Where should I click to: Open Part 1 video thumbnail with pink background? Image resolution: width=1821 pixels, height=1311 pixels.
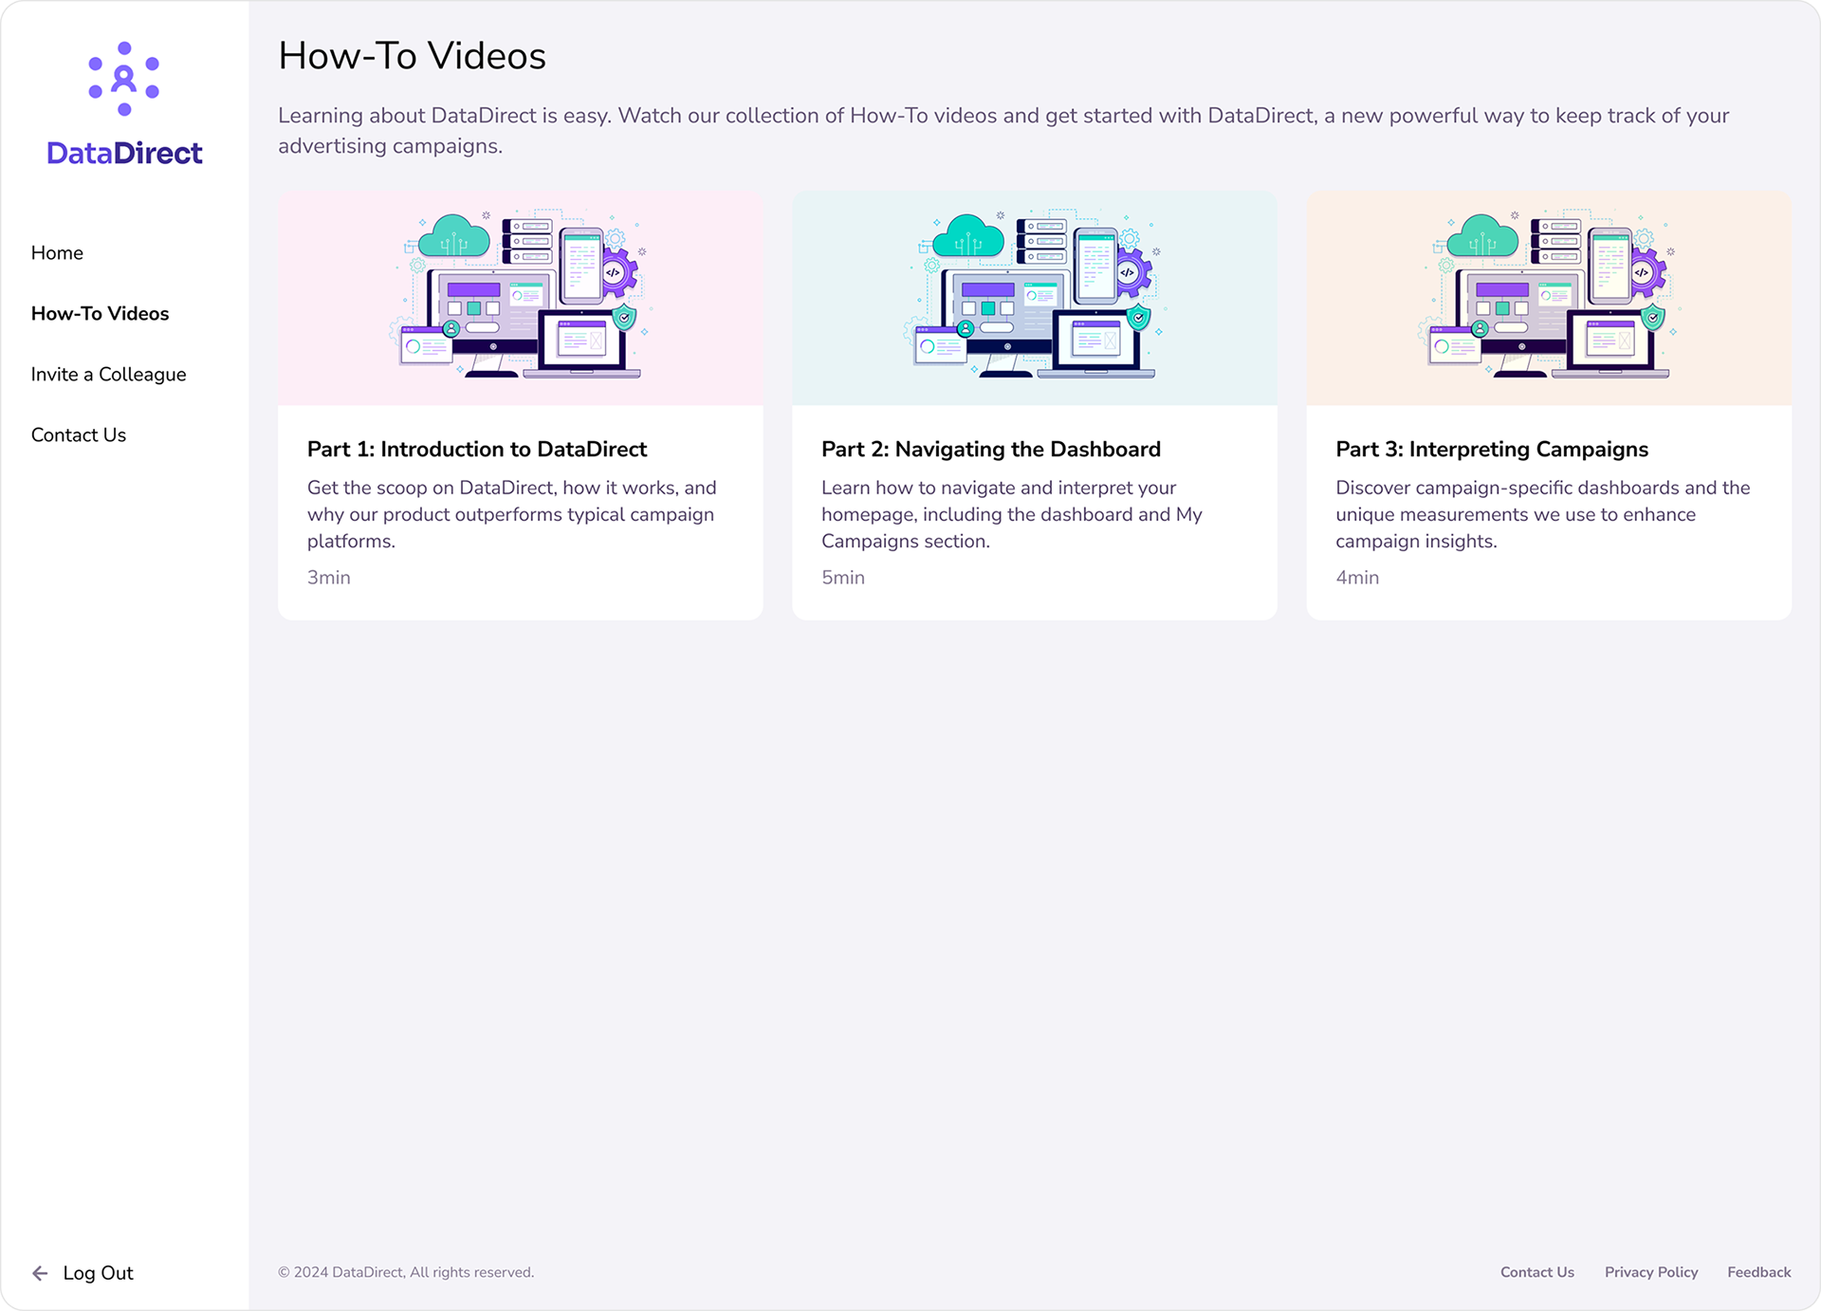click(x=520, y=299)
